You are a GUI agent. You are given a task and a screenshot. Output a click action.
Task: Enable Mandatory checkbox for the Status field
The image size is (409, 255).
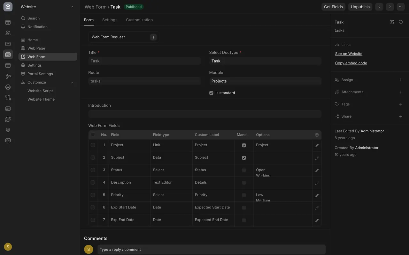tap(244, 170)
